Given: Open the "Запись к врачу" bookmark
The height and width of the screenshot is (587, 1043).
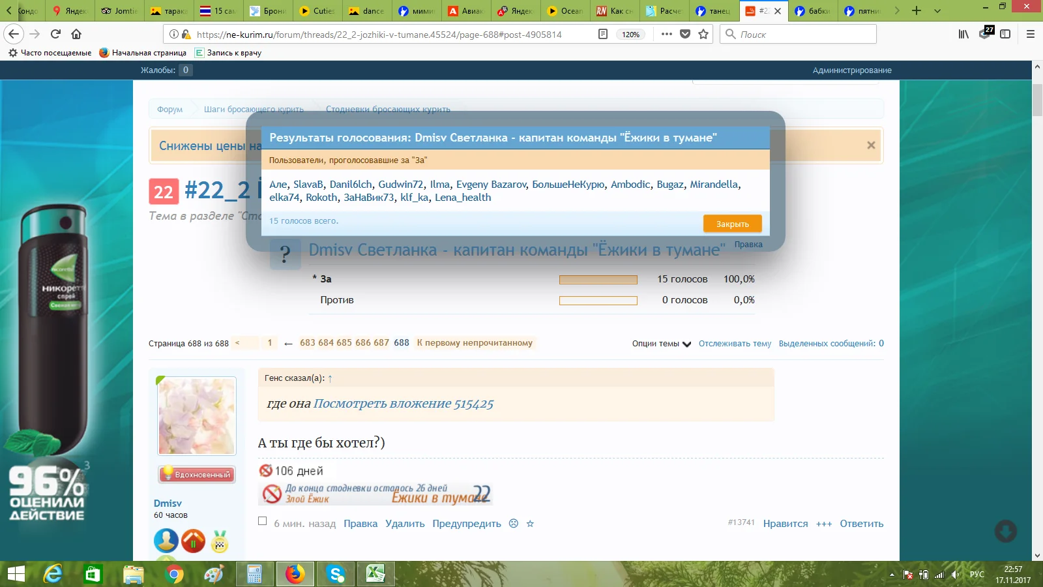Looking at the screenshot, I should (228, 53).
